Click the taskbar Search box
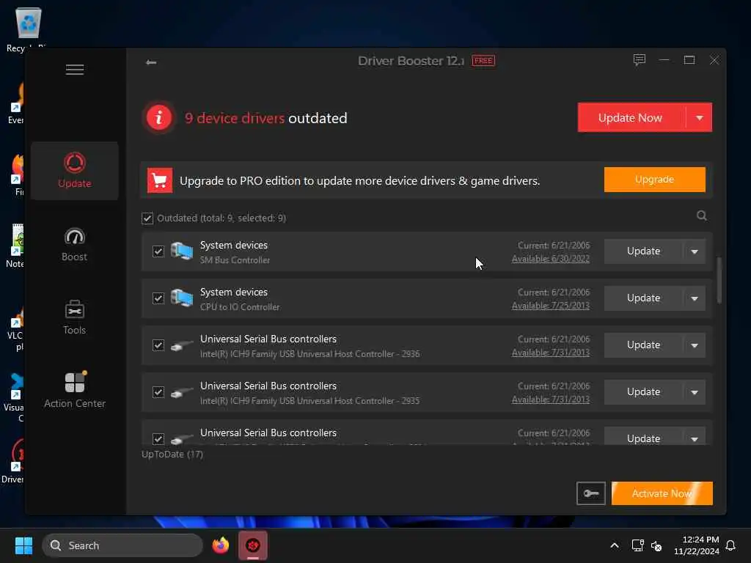The image size is (751, 563). pos(122,545)
